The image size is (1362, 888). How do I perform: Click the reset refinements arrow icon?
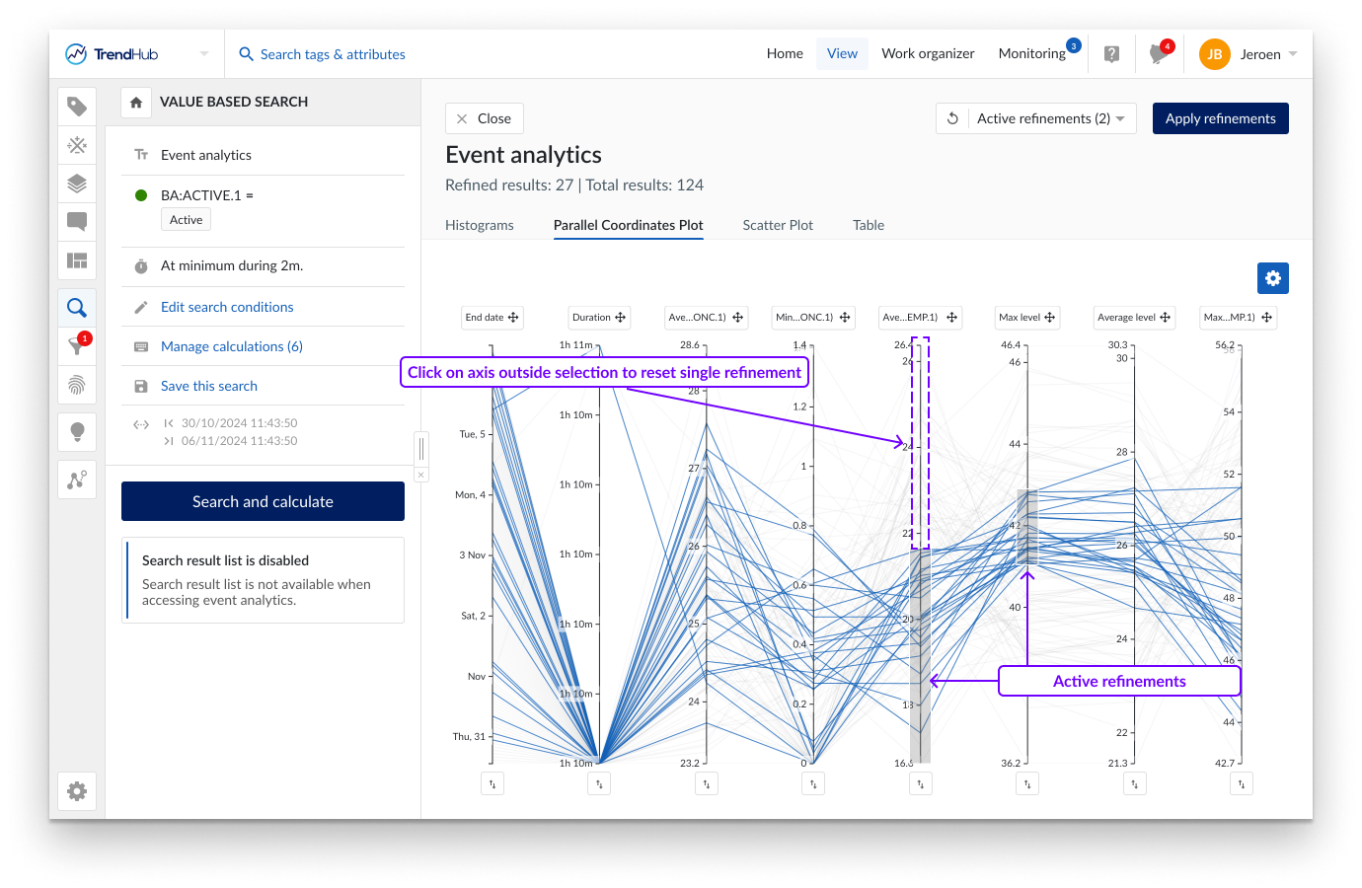pyautogui.click(x=952, y=118)
